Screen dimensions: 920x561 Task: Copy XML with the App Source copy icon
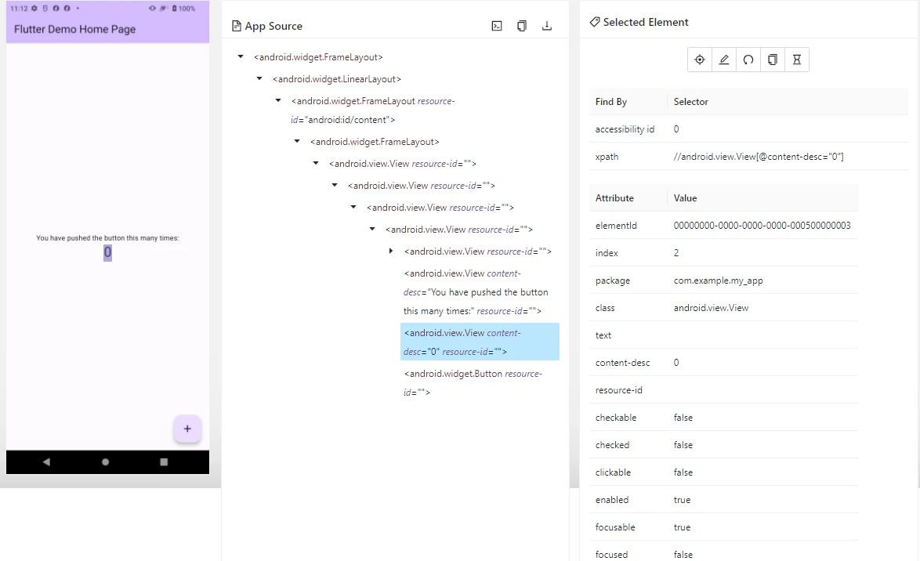(522, 26)
